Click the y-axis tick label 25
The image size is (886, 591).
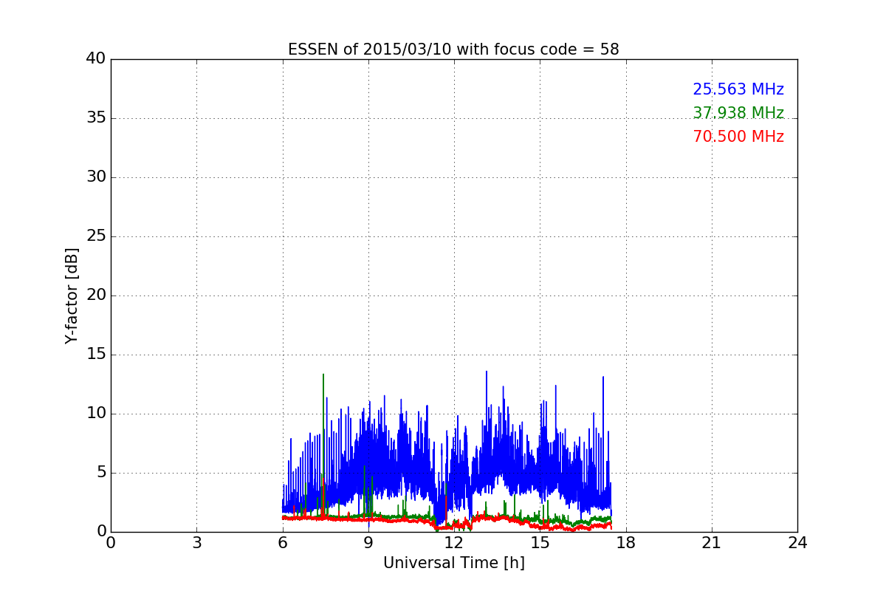(95, 236)
